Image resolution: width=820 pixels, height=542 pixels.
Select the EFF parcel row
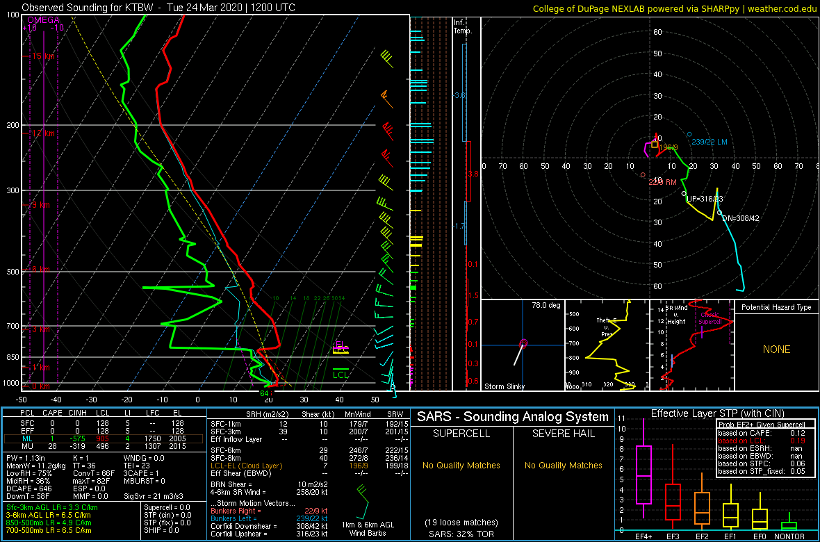(x=105, y=432)
